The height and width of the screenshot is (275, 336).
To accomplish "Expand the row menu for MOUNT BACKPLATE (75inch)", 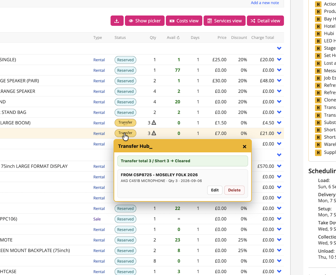I will (x=279, y=251).
